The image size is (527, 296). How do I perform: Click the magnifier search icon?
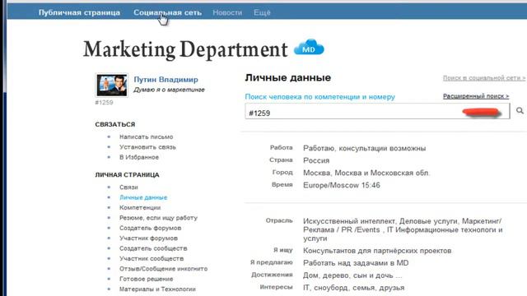click(520, 110)
